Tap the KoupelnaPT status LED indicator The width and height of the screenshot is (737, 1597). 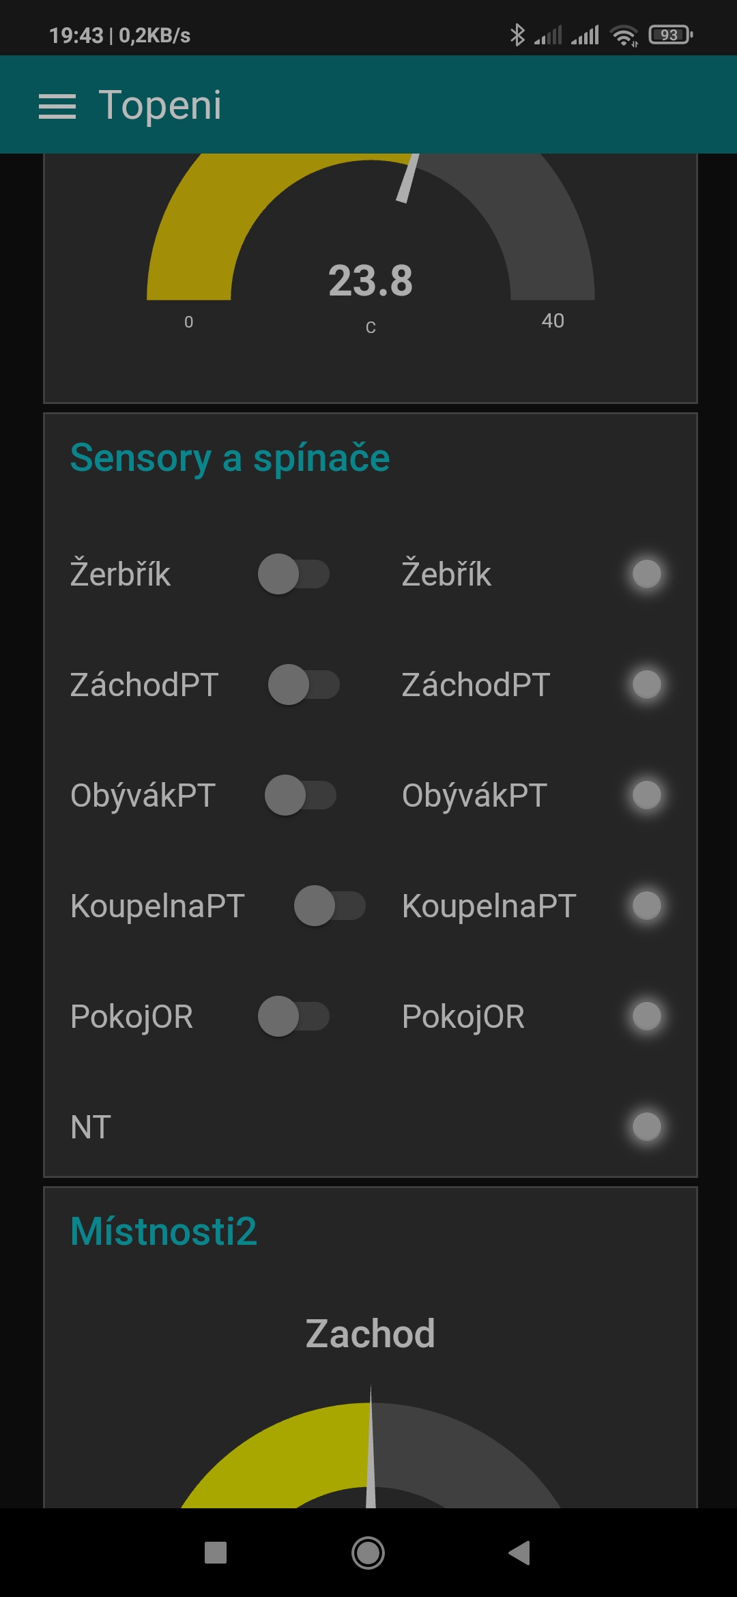(x=646, y=906)
